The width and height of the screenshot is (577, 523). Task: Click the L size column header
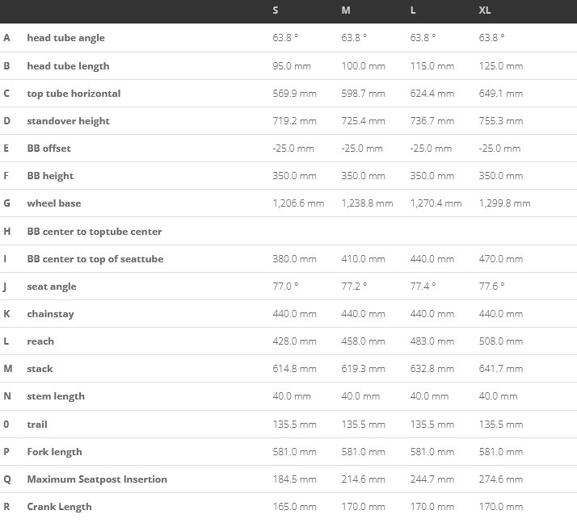pos(414,10)
